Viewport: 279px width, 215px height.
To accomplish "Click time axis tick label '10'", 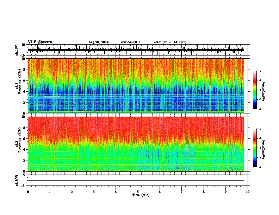I will [248, 192].
